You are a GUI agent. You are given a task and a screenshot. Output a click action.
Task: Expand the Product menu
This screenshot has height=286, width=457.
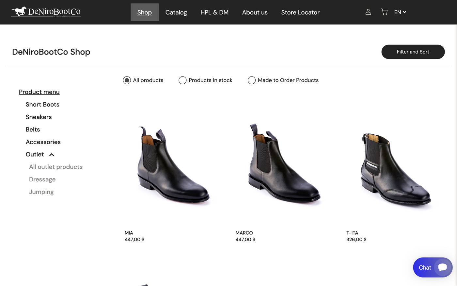(39, 92)
